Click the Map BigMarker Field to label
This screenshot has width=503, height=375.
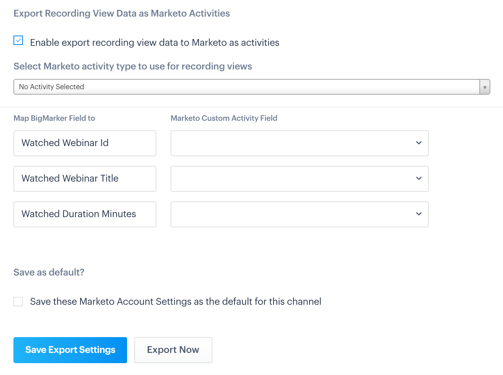[54, 118]
